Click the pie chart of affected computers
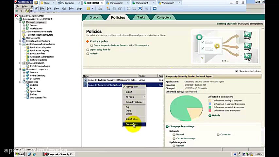Viewport: 279px width, 157px height. tap(186, 108)
